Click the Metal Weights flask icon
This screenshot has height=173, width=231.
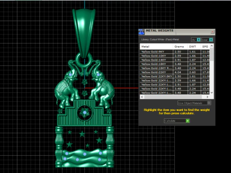tap(141, 32)
